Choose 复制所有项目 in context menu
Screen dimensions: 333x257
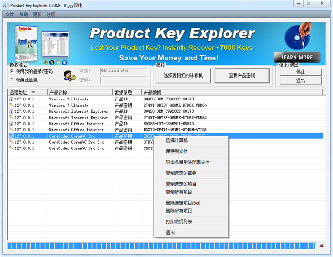pos(191,192)
